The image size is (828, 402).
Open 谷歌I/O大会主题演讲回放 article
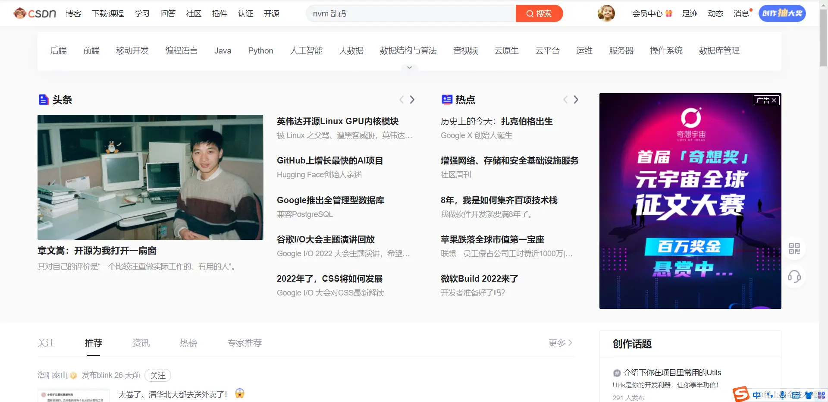coord(326,239)
